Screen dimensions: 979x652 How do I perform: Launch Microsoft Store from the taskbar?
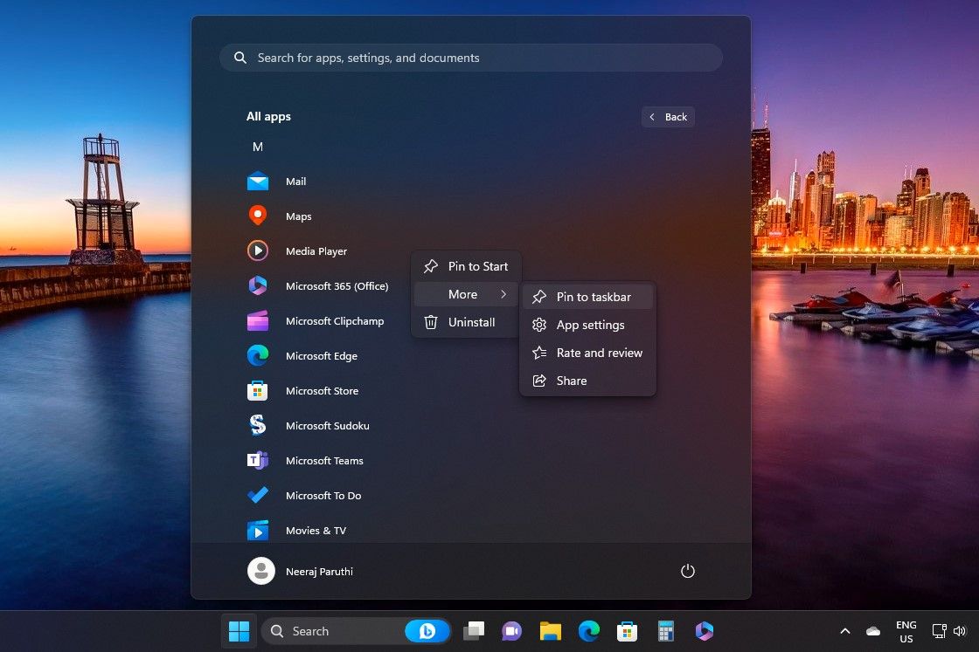click(627, 630)
